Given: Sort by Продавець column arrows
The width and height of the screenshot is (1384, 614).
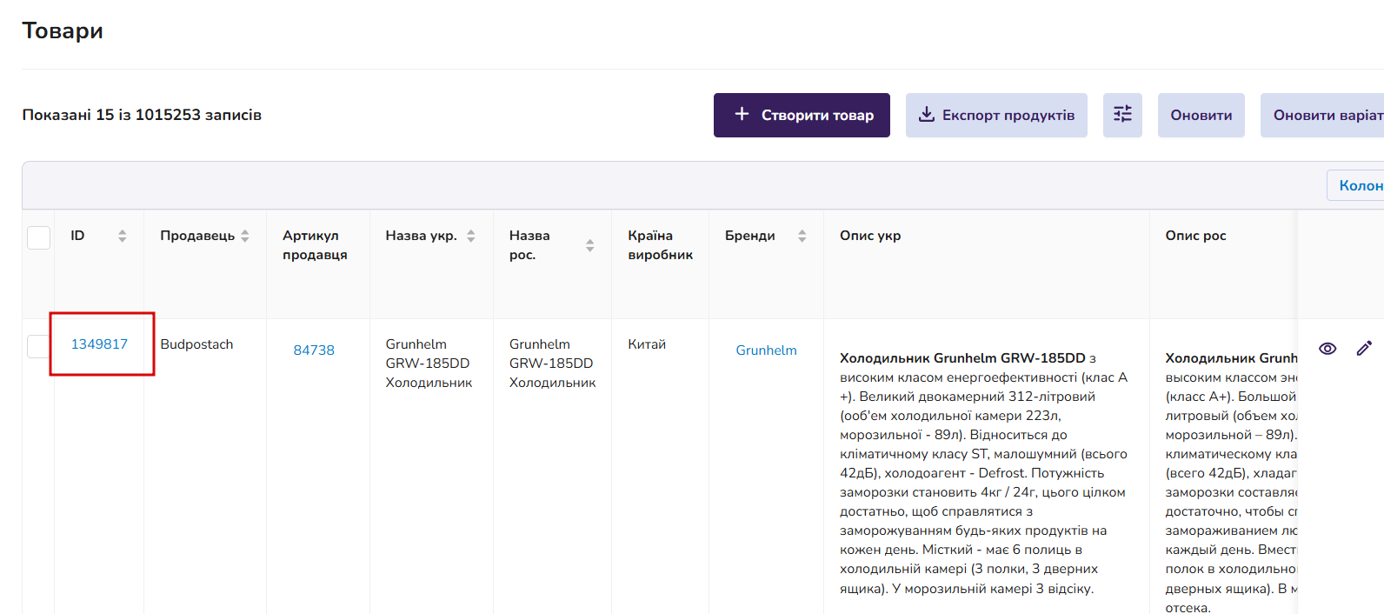Looking at the screenshot, I should pos(245,236).
